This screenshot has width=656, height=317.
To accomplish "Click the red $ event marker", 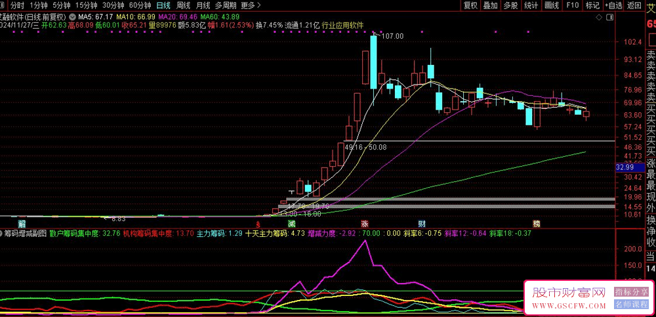I will tap(258, 224).
